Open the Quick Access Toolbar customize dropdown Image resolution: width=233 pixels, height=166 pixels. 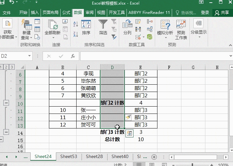[36, 2]
